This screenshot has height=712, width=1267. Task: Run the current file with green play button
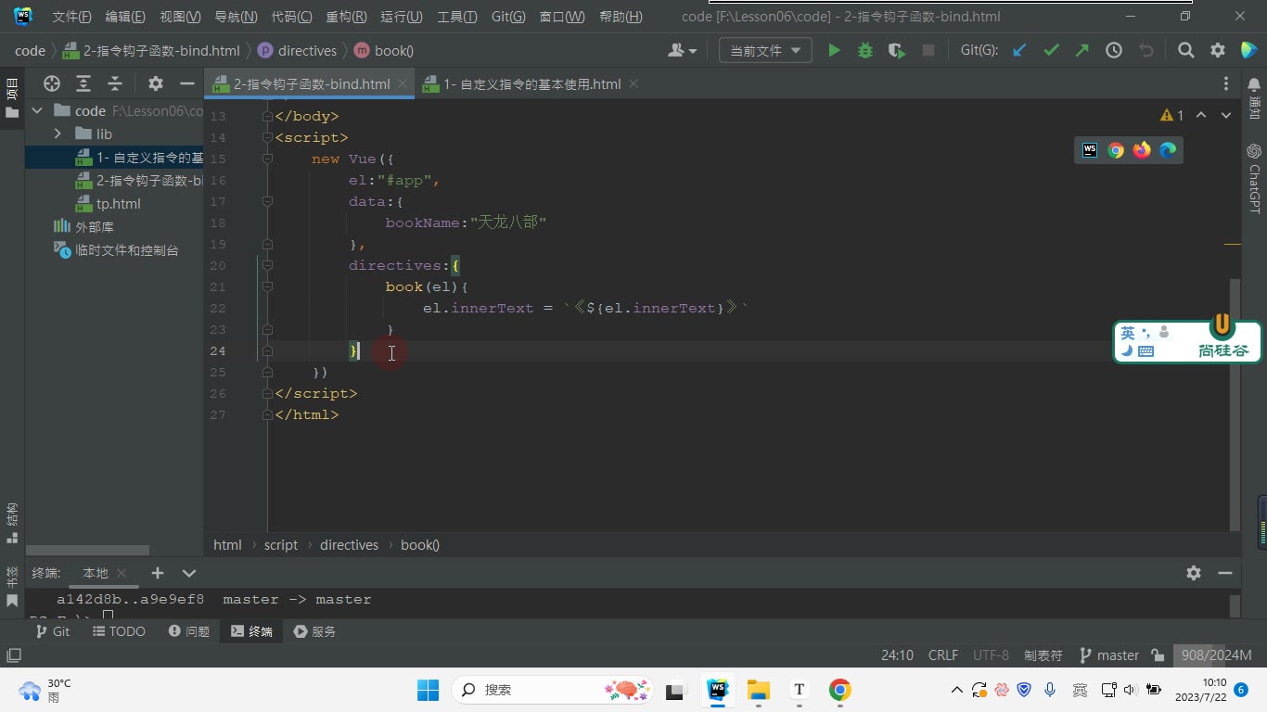834,51
